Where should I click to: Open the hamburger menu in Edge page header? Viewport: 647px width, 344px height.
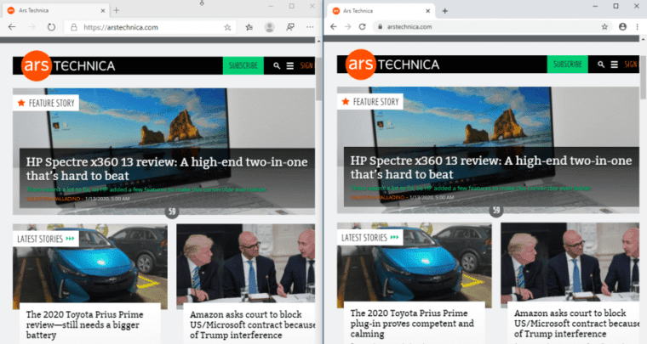pos(290,66)
